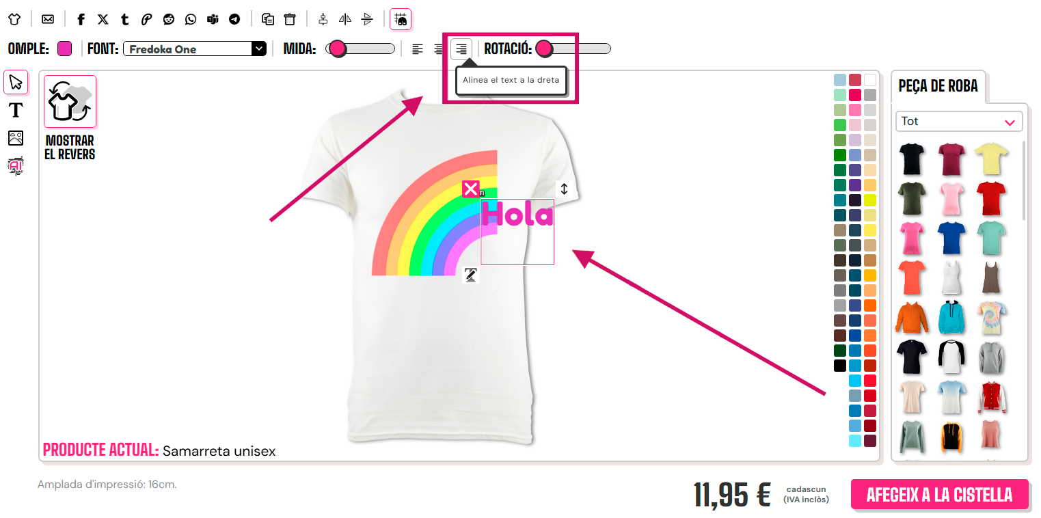Screen dimensions: 1041x518
Task: Share the design by email
Action: 48,19
